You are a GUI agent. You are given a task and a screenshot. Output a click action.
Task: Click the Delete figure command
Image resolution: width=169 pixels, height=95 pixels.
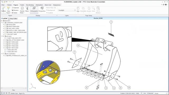click(x=15, y=13)
